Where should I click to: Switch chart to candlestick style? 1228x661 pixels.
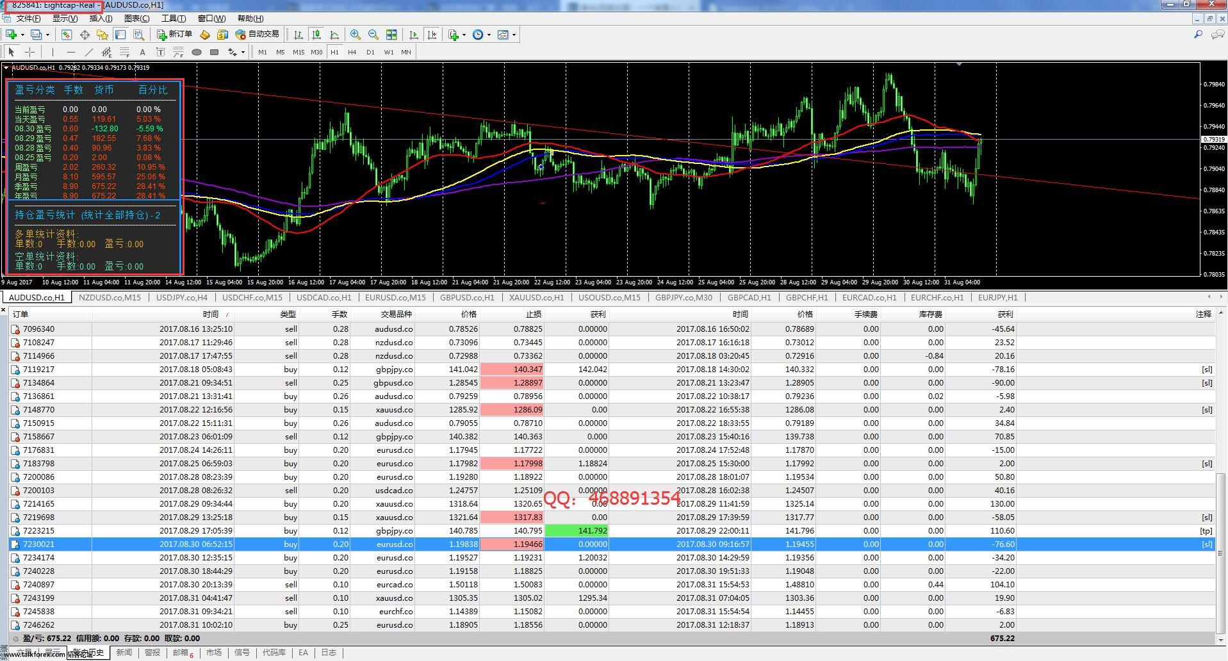coord(316,35)
